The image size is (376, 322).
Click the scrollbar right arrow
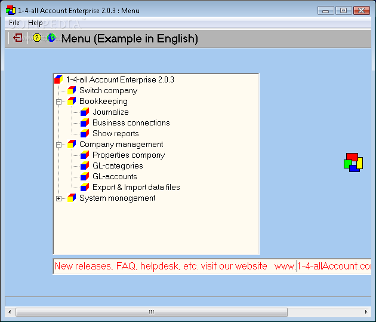(x=366, y=312)
